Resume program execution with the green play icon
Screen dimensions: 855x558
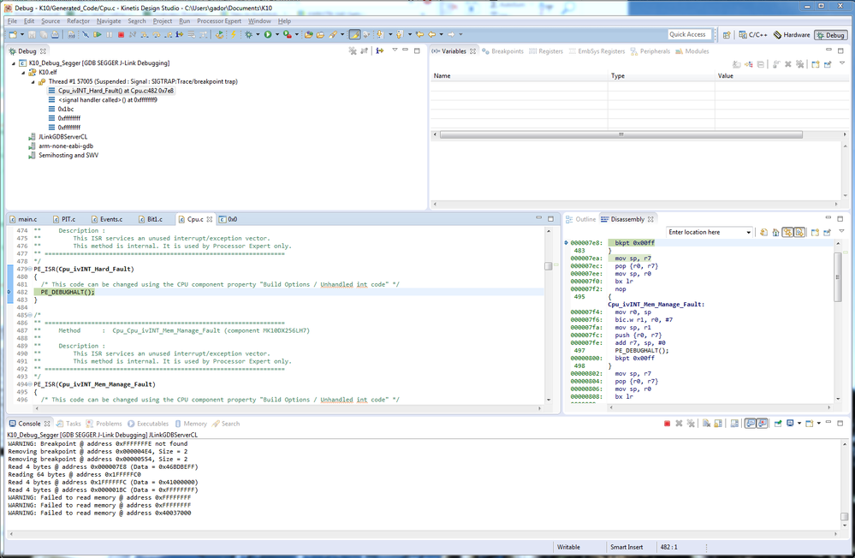[x=98, y=34]
